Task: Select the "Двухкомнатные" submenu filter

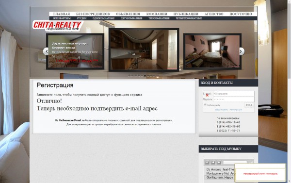Action: 131,18
